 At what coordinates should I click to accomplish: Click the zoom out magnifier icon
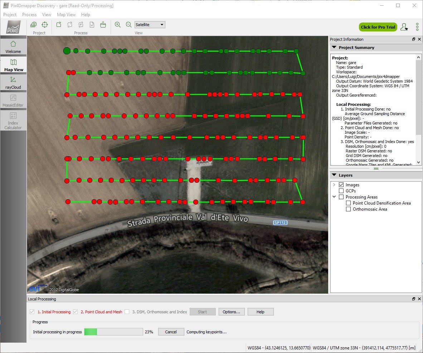pos(128,25)
